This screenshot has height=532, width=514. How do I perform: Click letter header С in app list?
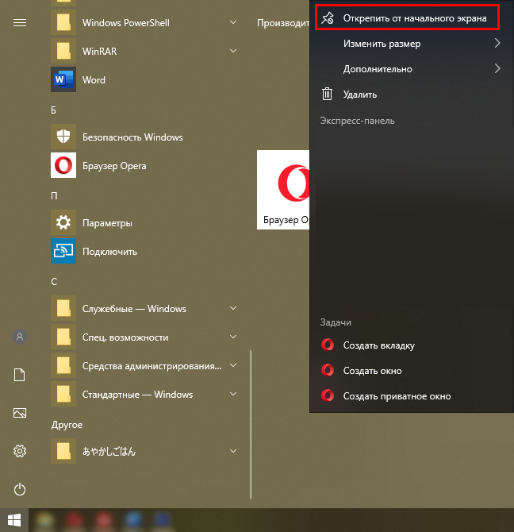click(54, 281)
